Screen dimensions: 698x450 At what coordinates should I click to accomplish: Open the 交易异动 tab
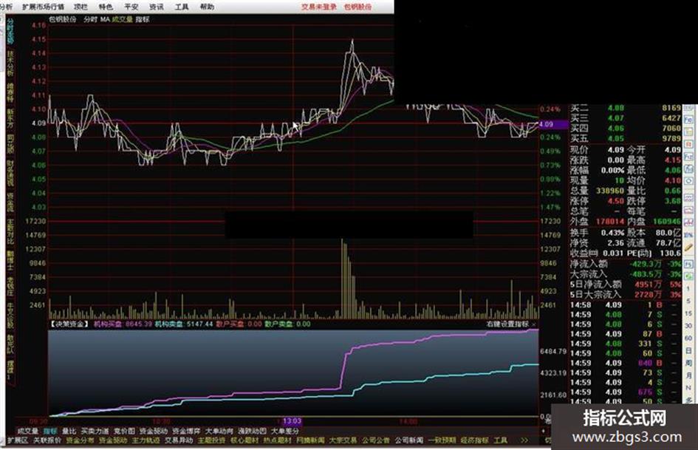point(179,440)
